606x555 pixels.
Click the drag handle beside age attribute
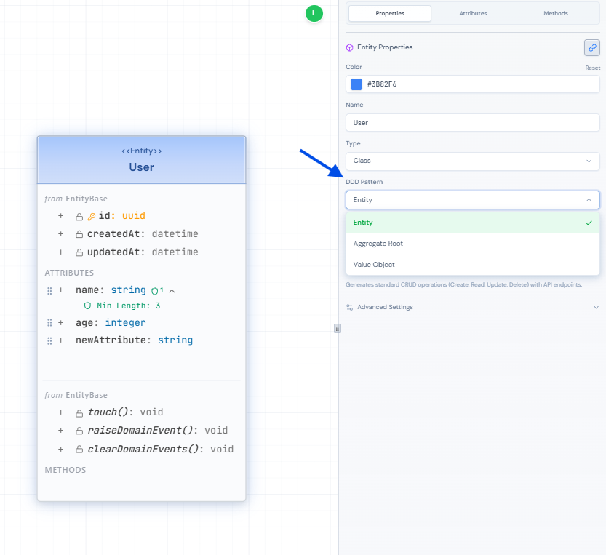coord(50,322)
